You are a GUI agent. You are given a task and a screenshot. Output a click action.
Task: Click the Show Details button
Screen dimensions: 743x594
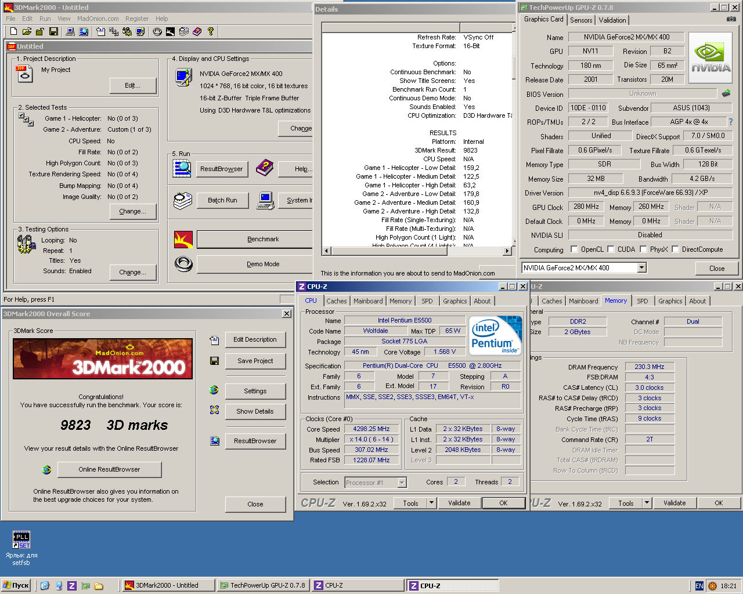pos(255,411)
